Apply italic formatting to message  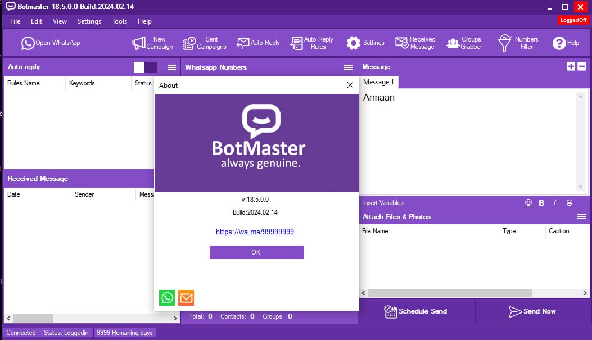coord(555,203)
